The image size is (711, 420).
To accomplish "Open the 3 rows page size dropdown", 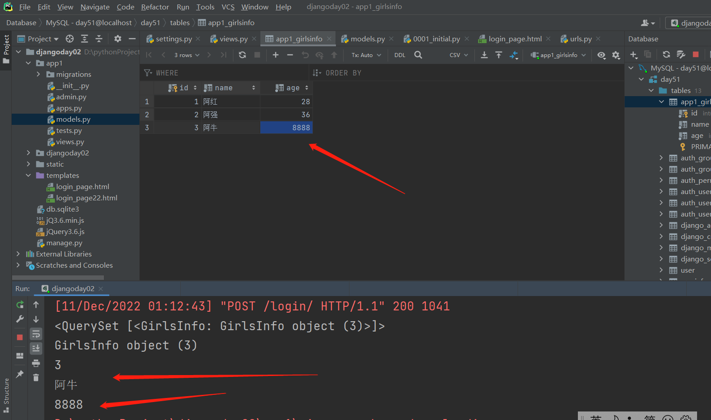I will tap(187, 55).
